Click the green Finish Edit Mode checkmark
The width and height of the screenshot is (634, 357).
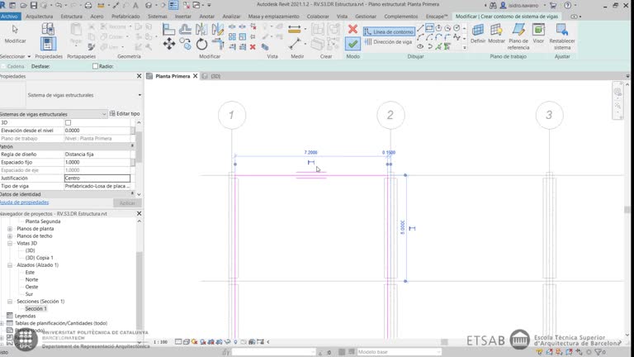[352, 44]
